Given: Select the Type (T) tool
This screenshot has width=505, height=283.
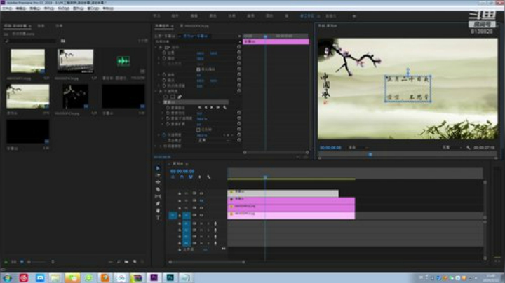Looking at the screenshot, I should pos(158,218).
